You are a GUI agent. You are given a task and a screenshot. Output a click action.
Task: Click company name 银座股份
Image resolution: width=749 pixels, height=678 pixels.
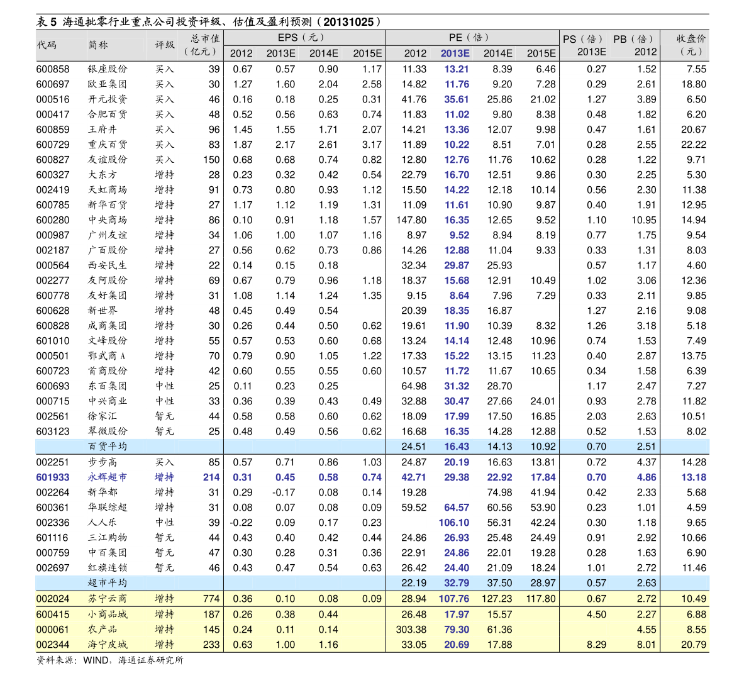pos(108,69)
